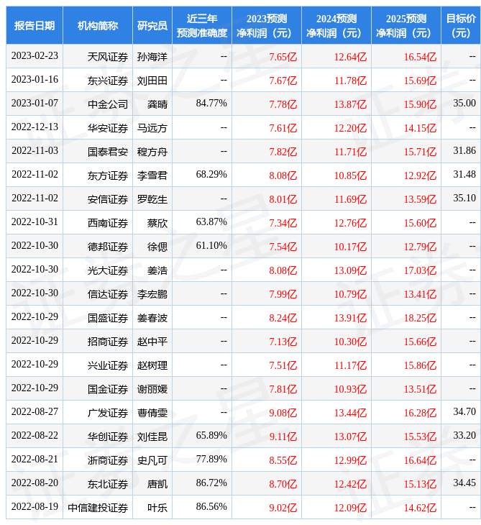
Task: Click the 9.11亿 2023 profit forecast
Action: click(x=283, y=436)
